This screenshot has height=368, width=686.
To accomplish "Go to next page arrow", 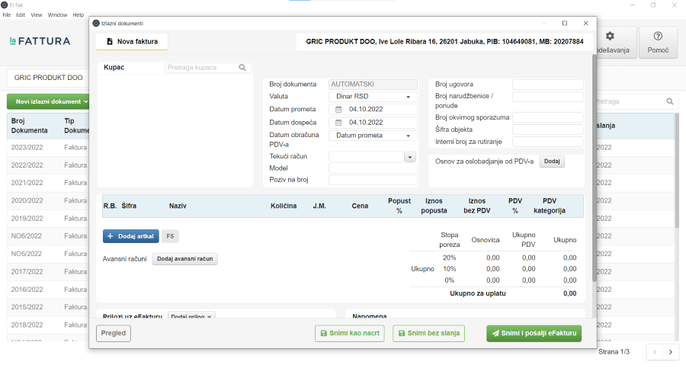I will coord(671,352).
